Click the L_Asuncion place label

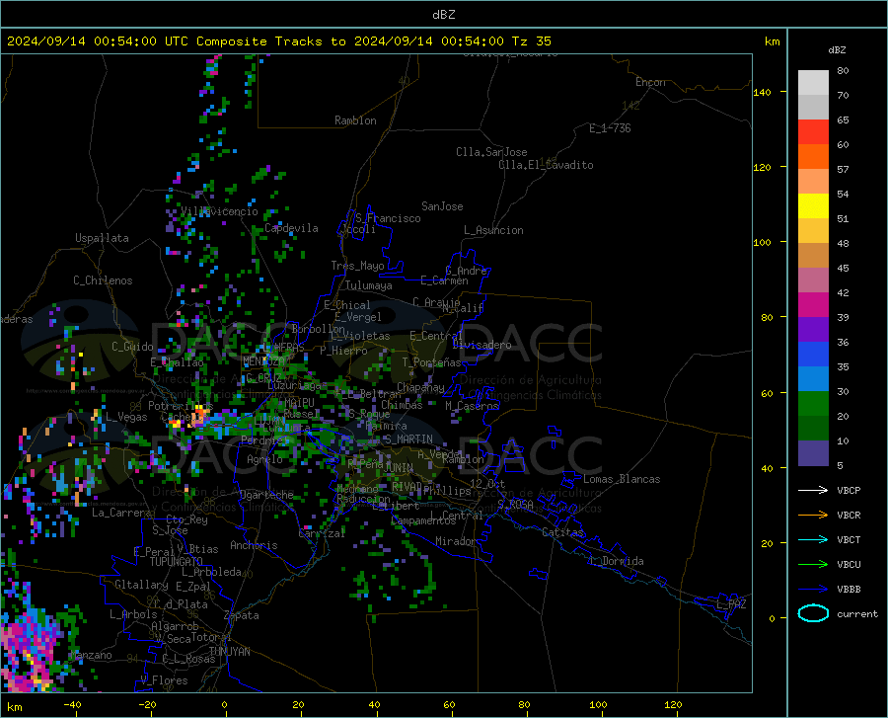tap(493, 230)
